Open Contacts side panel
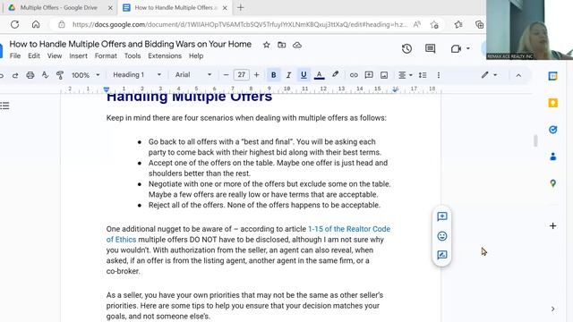Screen dimensions: 573x322 pos(553,157)
